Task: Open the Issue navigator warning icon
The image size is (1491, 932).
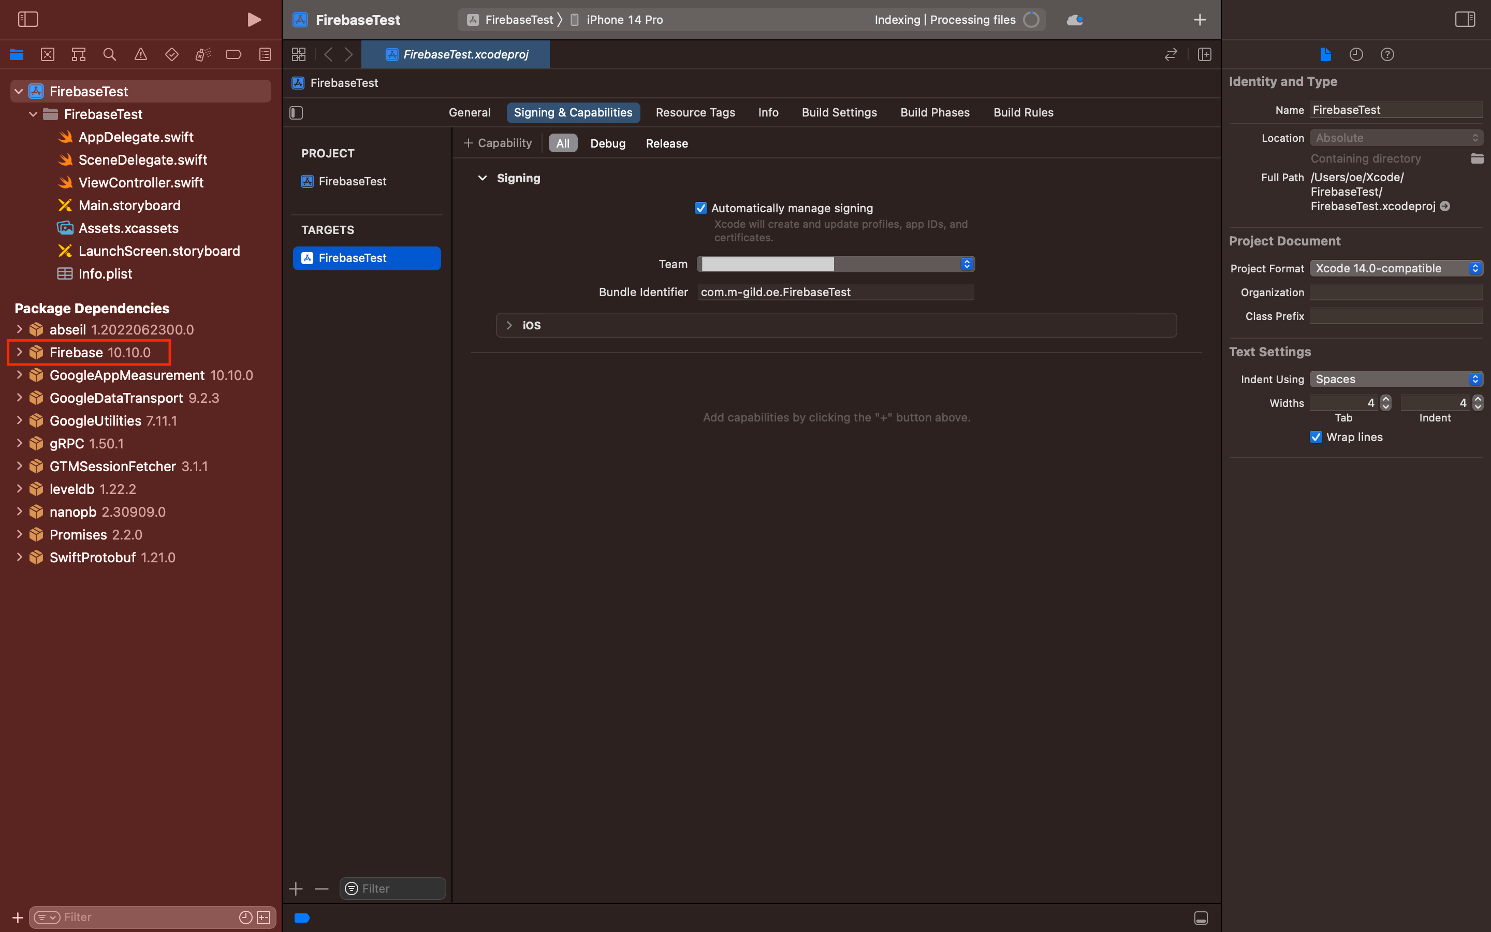Action: click(140, 54)
